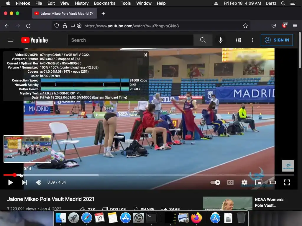Go to YouTube home via logo
302x226 pixels.
(x=35, y=40)
